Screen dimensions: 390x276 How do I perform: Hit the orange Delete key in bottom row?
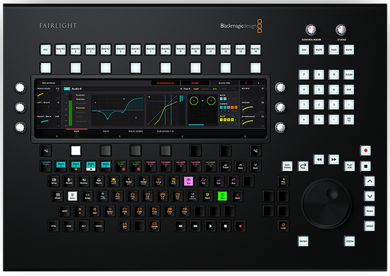point(154,226)
